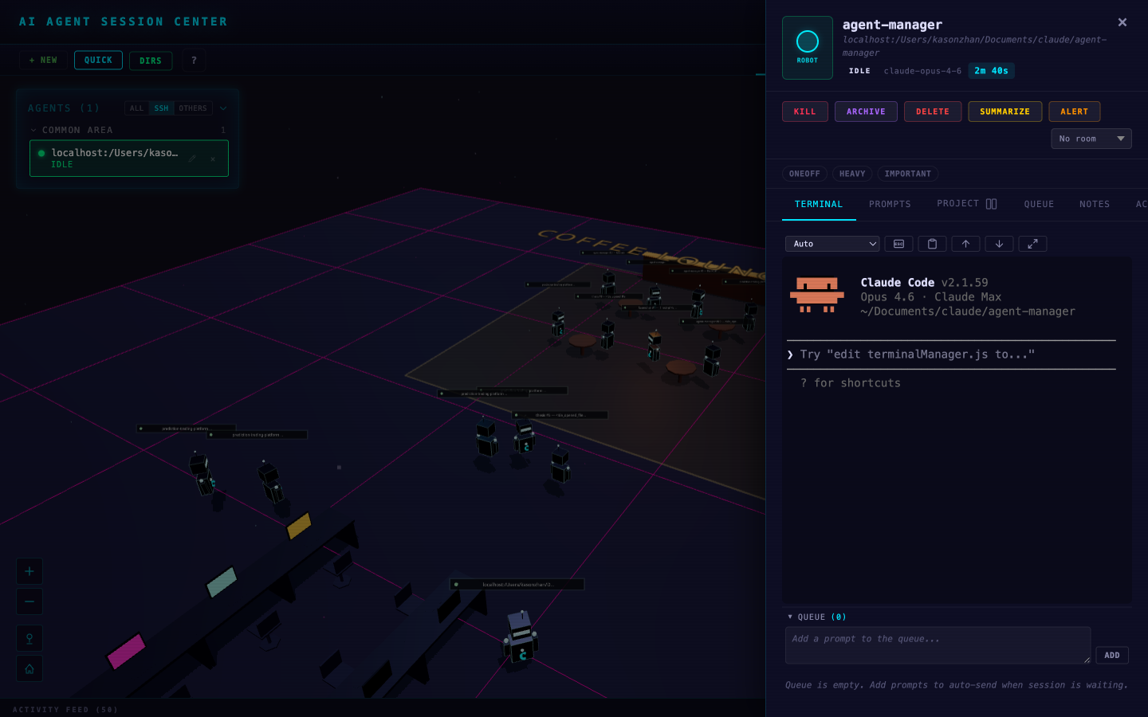Click the queue prompt input field
The image size is (1148, 717).
pos(938,645)
